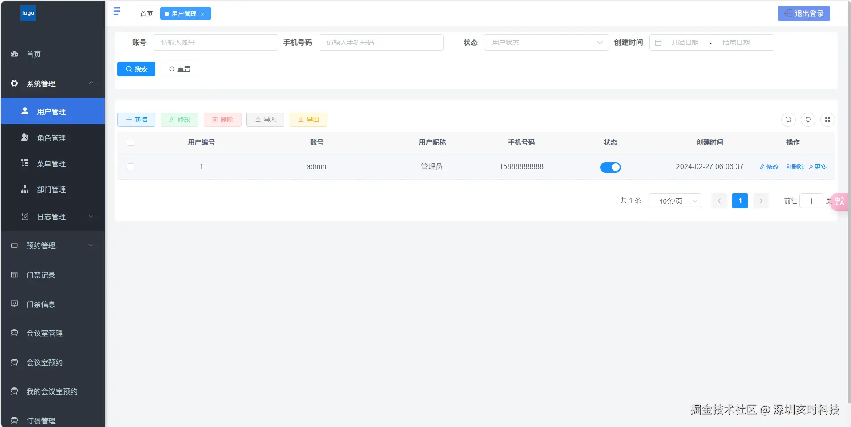Click the card icon beside 预约管理
The height and width of the screenshot is (427, 851).
coord(14,246)
